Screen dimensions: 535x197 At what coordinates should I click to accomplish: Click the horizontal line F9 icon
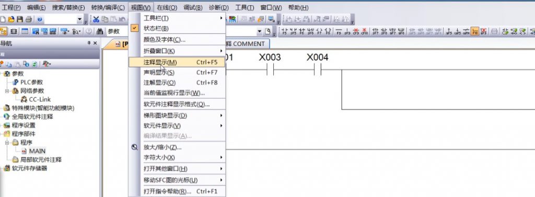point(339,32)
